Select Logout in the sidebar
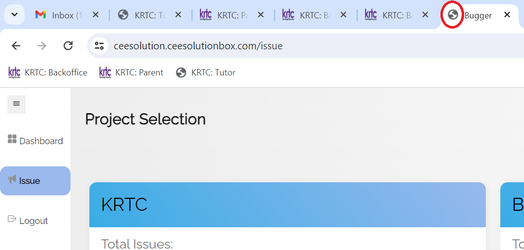The height and width of the screenshot is (250, 524). (x=33, y=221)
